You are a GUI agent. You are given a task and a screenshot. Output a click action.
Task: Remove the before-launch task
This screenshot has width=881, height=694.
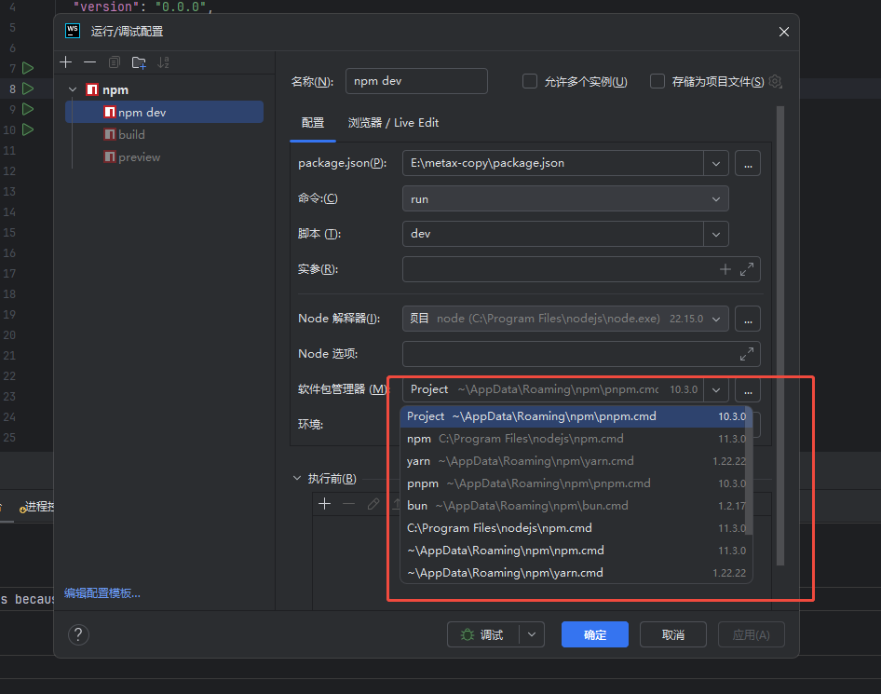point(349,504)
